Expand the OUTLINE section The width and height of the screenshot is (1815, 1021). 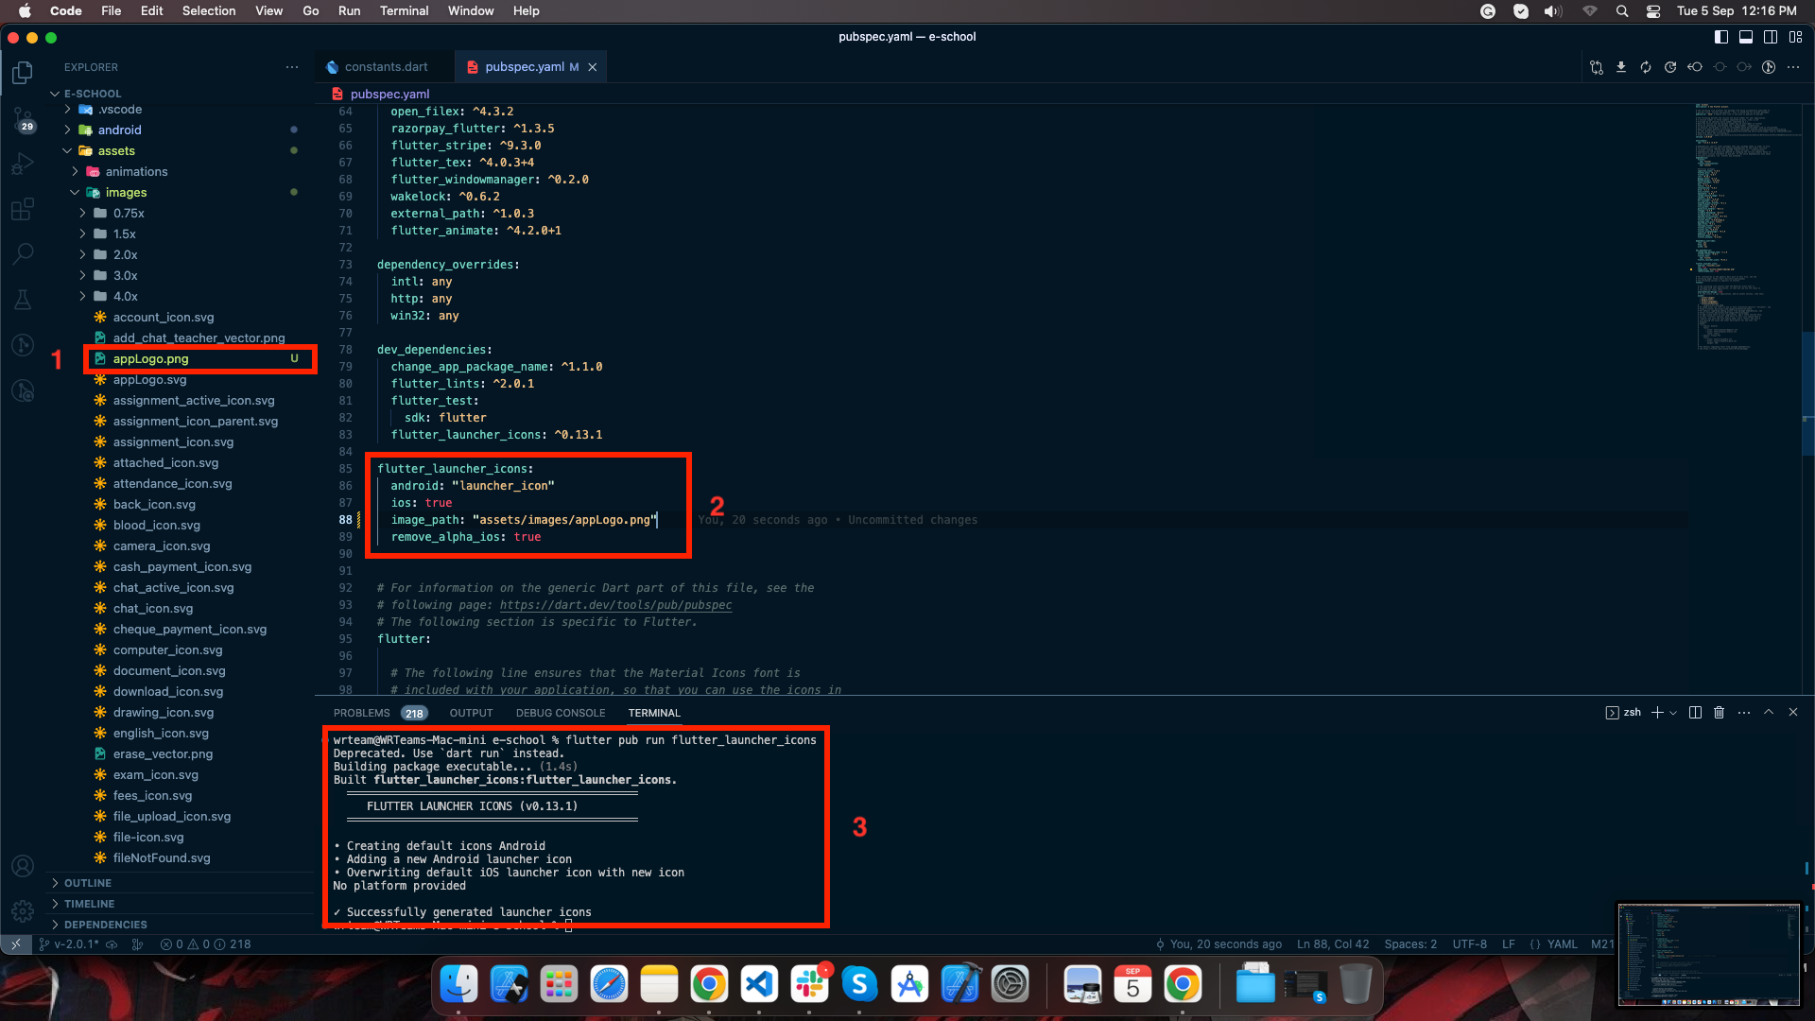88,883
